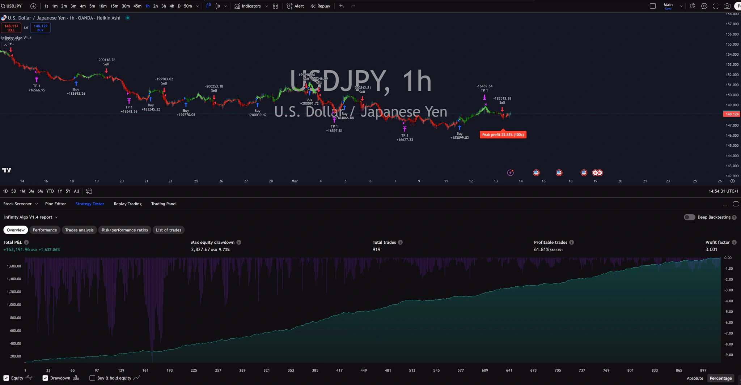Screen dimensions: 741x385
Task: Enter fullscreen mode with the expand icon
Action: coord(716,6)
